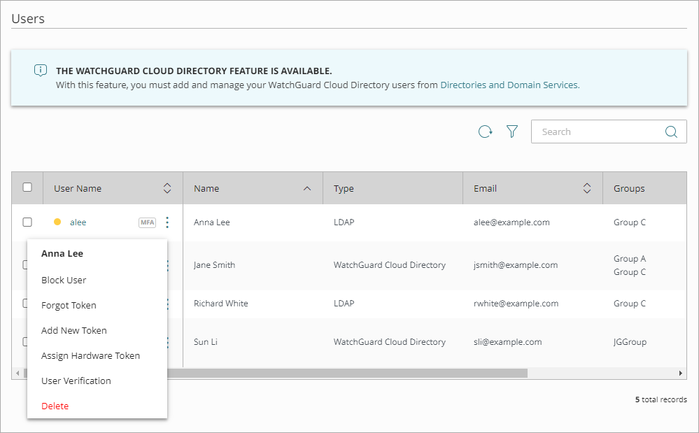699x433 pixels.
Task: Open the filter icon next to search
Action: click(x=512, y=132)
